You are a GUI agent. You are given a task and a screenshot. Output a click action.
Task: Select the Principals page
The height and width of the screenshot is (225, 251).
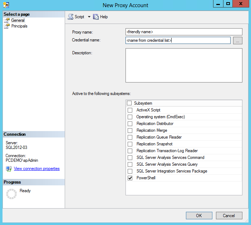(19, 26)
